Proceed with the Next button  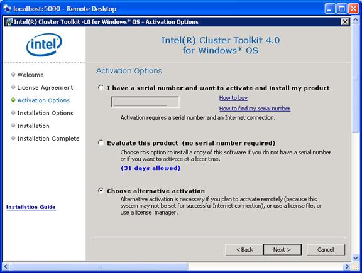(x=282, y=250)
